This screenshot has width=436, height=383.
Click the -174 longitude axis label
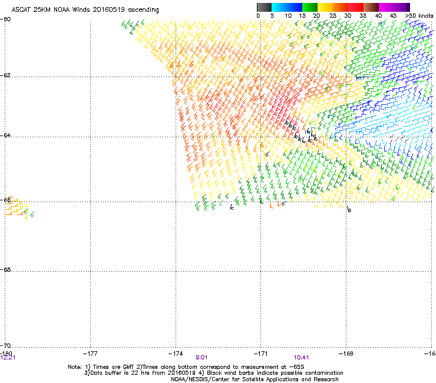(x=176, y=354)
